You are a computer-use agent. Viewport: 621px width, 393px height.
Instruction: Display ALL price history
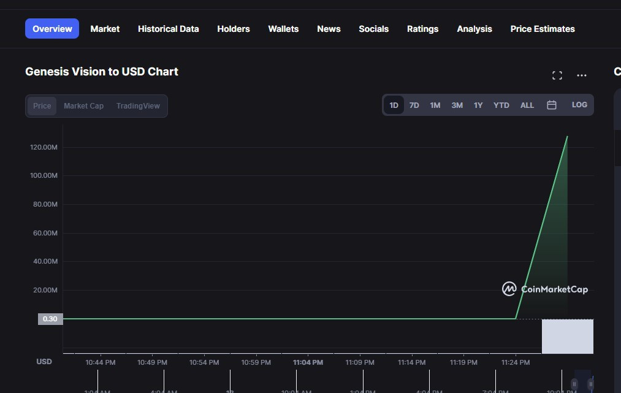pyautogui.click(x=527, y=105)
